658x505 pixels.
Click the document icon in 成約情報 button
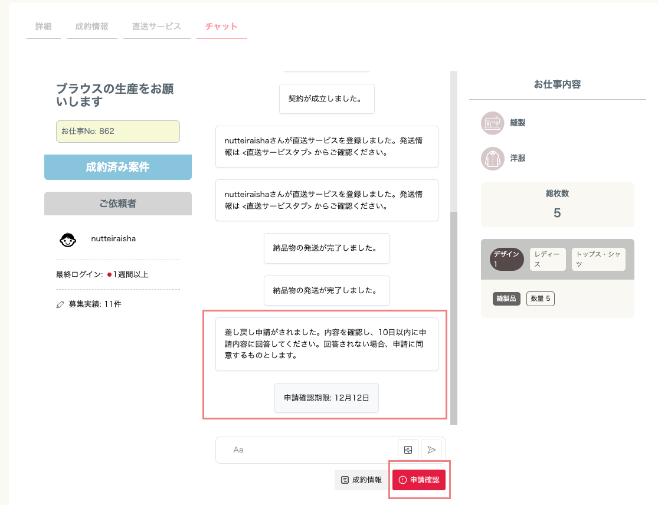[x=345, y=480]
